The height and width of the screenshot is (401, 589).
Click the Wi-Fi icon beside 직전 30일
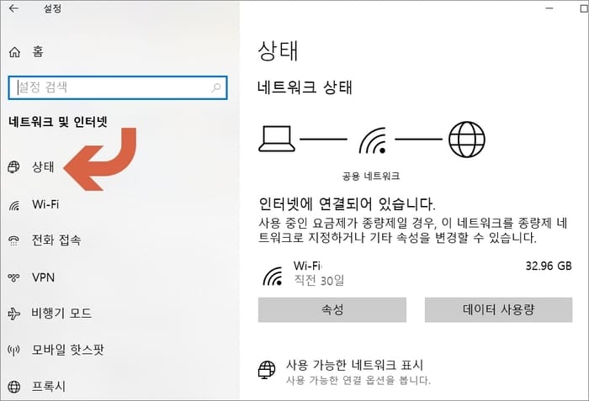(273, 277)
